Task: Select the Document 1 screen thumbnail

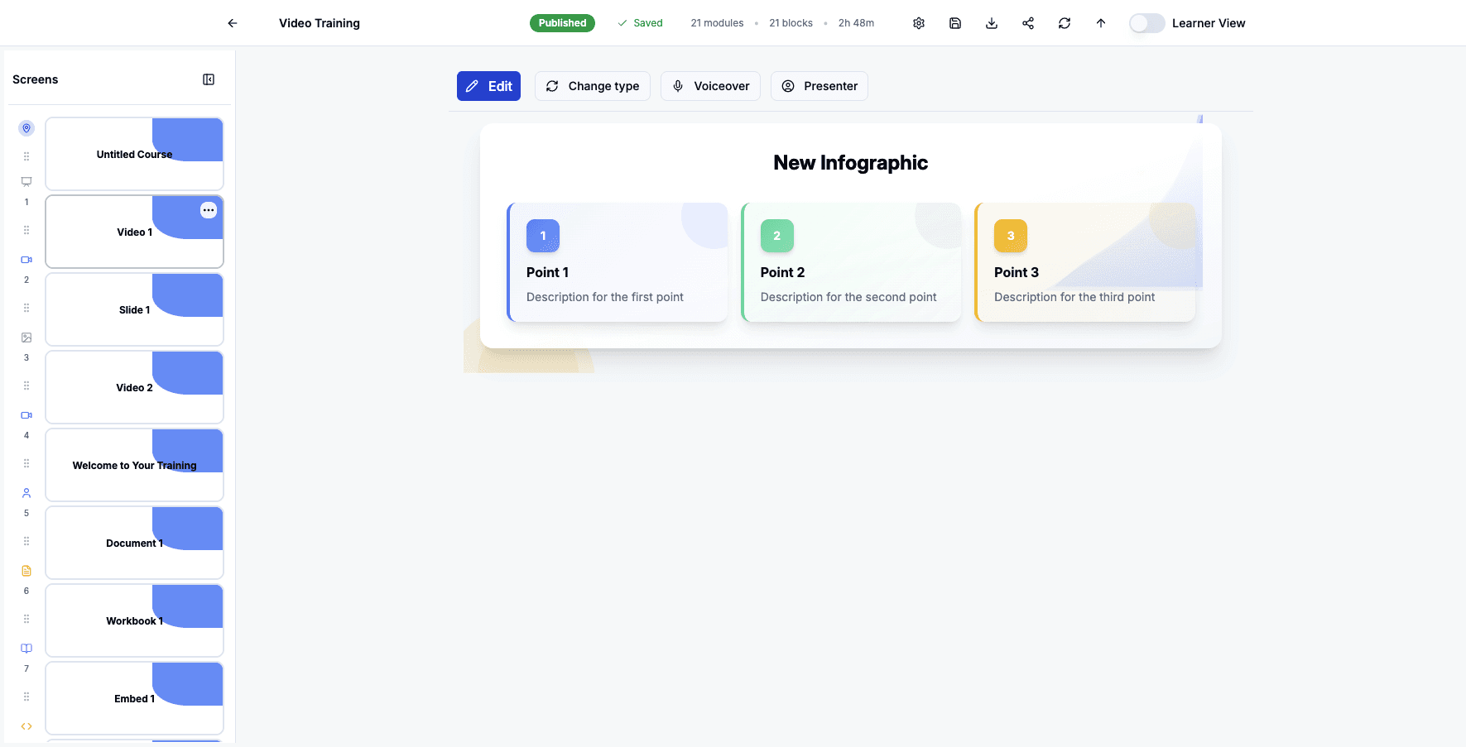Action: click(134, 543)
